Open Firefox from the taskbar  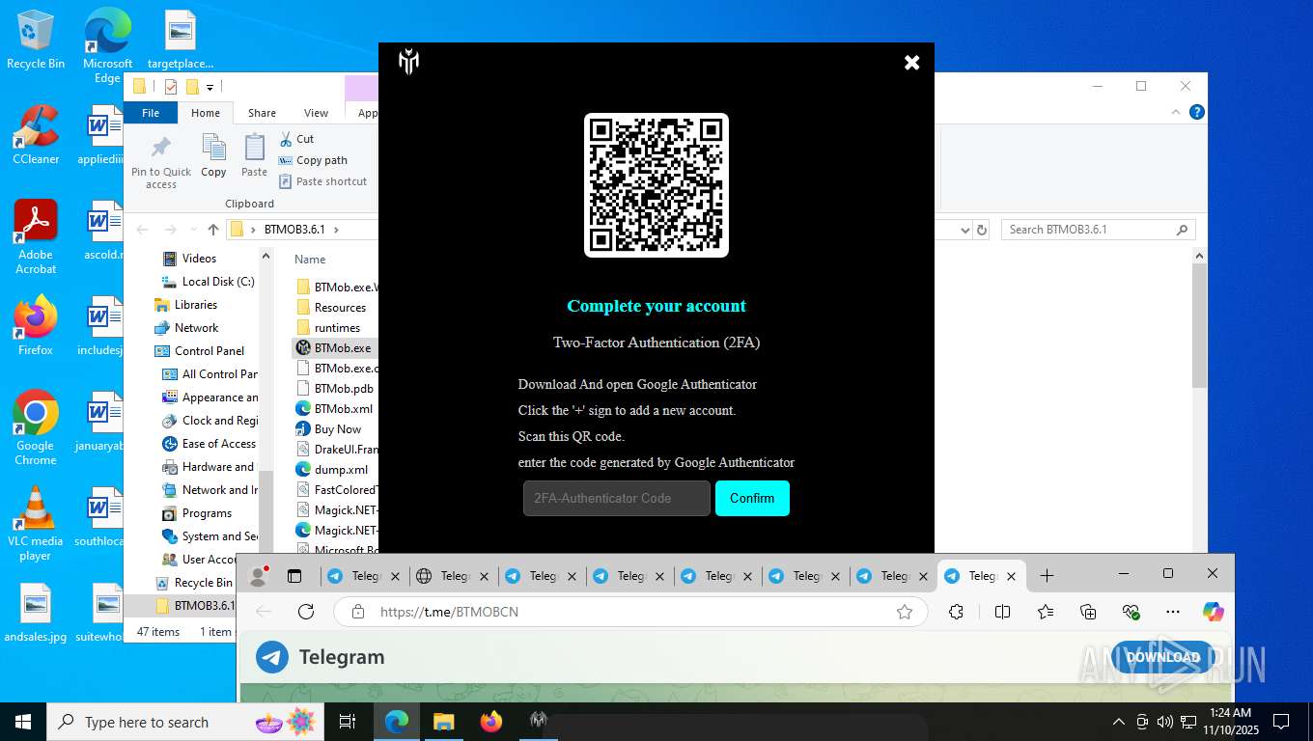(x=491, y=722)
